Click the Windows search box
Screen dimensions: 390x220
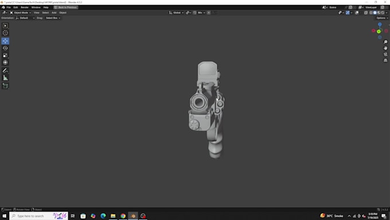pos(39,216)
